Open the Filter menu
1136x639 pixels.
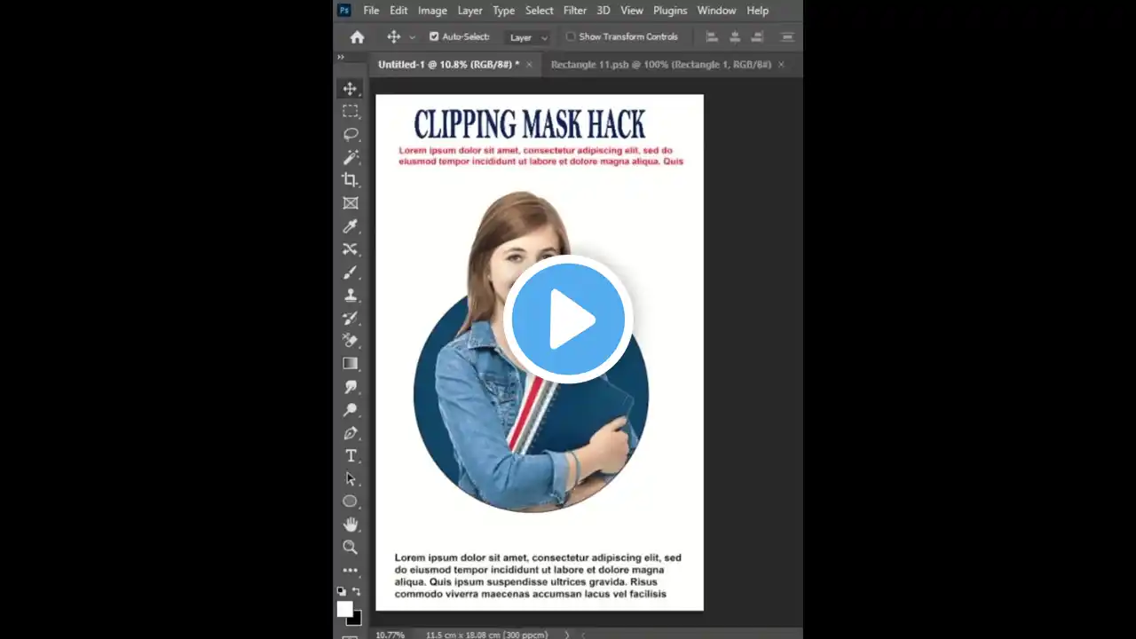(x=574, y=11)
